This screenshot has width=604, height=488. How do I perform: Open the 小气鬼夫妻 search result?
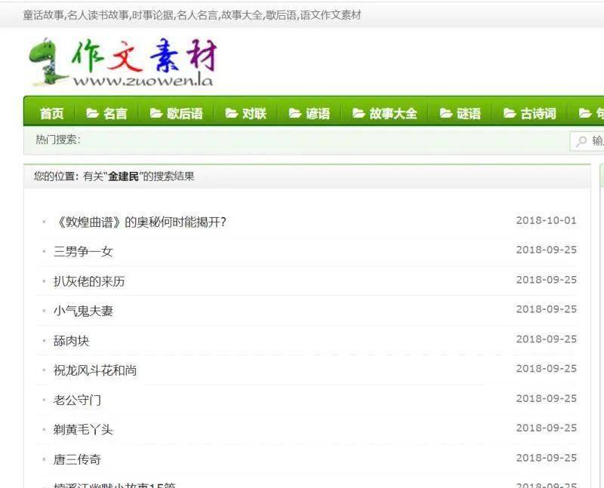(x=83, y=311)
